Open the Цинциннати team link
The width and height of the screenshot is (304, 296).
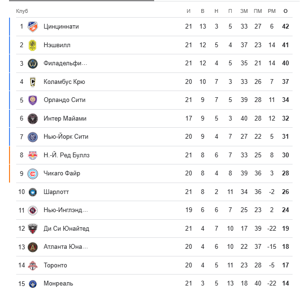pyautogui.click(x=61, y=26)
